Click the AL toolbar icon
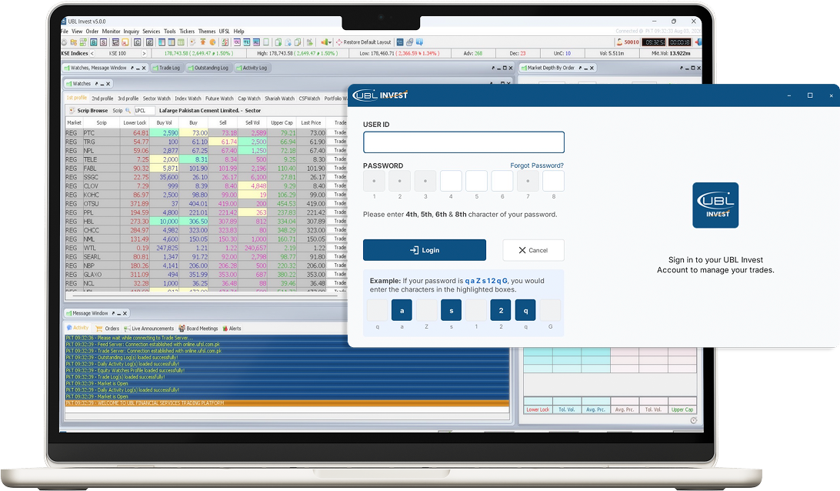Image resolution: width=840 pixels, height=491 pixels. [256, 42]
